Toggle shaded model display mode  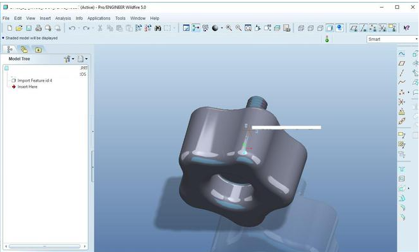point(330,28)
